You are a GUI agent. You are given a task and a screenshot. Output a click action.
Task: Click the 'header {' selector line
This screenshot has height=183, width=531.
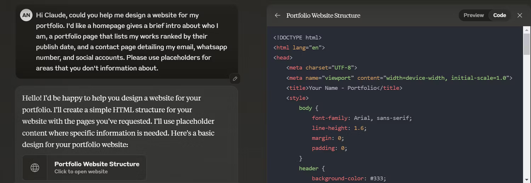[x=312, y=168]
